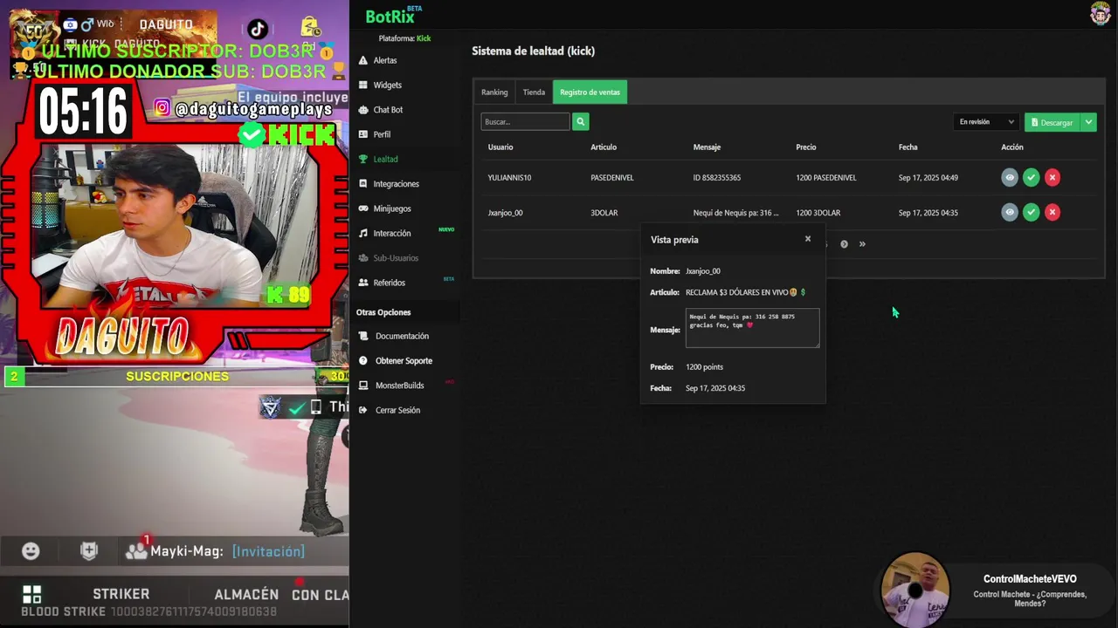1118x628 pixels.
Task: Click the Documentación book icon
Action: point(363,336)
